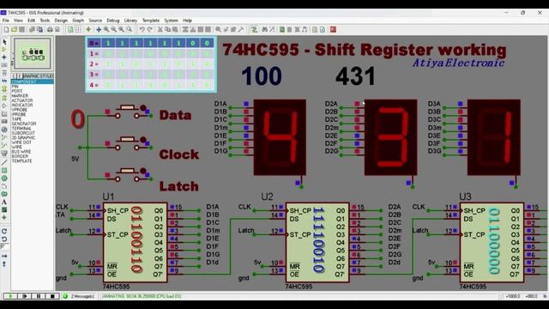
Task: Print the schematic
Action: pos(50,30)
